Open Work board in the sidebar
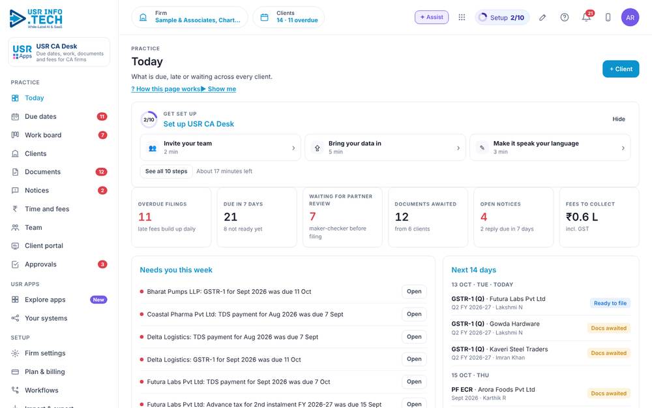652x408 pixels. click(x=59, y=135)
